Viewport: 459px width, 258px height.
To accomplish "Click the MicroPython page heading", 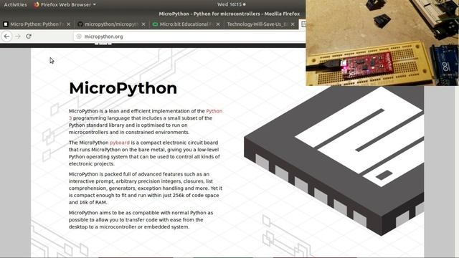I will click(123, 88).
